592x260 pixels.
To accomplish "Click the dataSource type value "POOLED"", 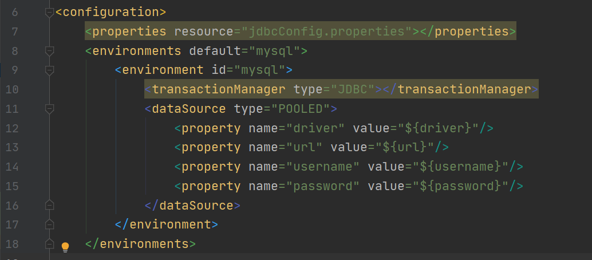I will [300, 109].
